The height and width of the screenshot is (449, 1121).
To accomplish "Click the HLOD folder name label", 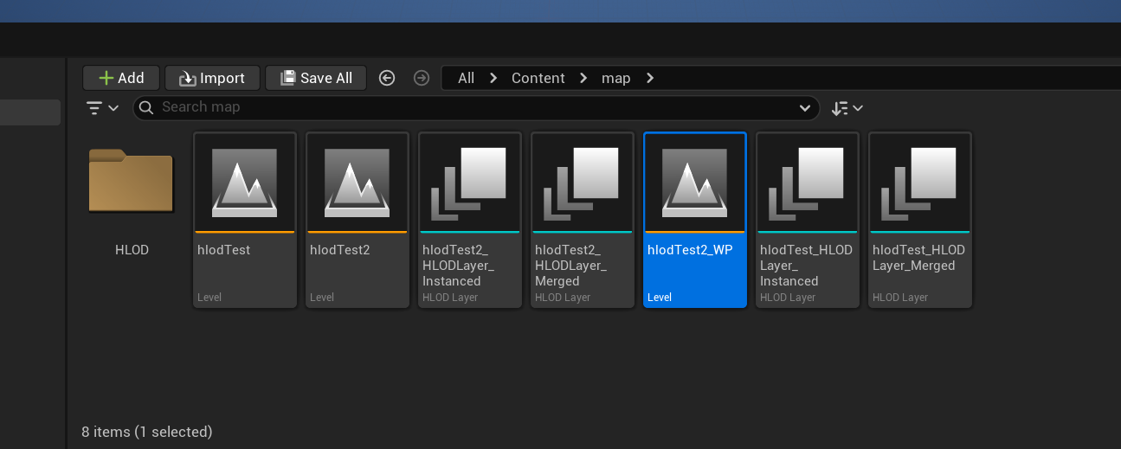I will (x=132, y=250).
